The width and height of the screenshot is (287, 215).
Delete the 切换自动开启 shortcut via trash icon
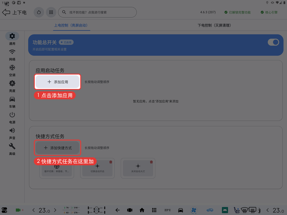(x=111, y=162)
